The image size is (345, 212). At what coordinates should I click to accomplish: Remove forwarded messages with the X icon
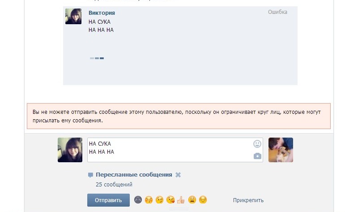pyautogui.click(x=178, y=175)
